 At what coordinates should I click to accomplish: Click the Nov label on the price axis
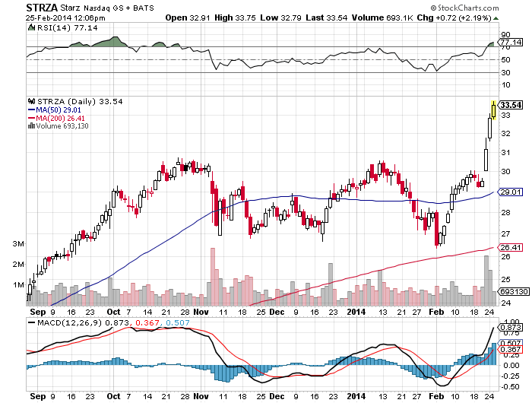[201, 311]
